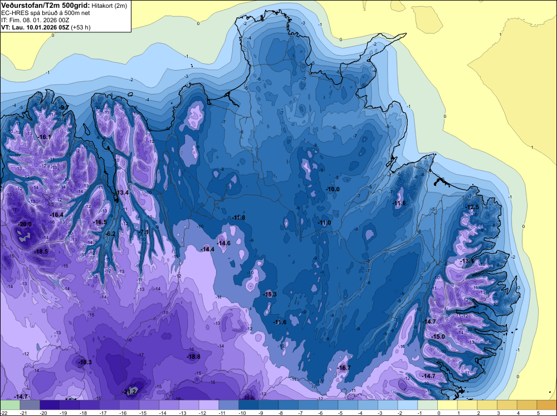Click the -16.4 temperature reading
The image size is (557, 416).
coord(56,215)
